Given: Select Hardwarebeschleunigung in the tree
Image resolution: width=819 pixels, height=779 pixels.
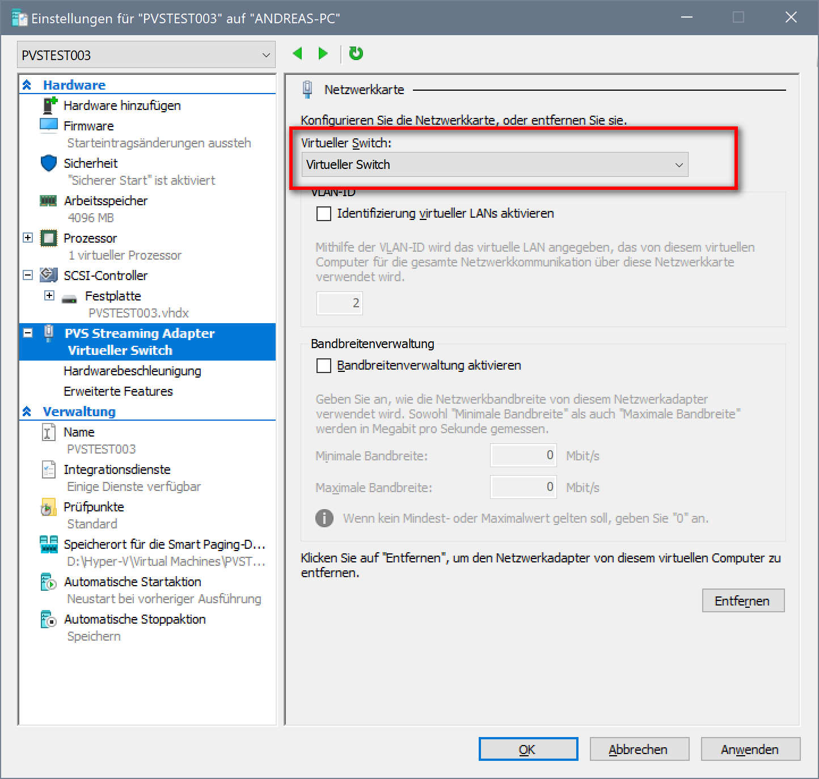Looking at the screenshot, I should pyautogui.click(x=132, y=371).
